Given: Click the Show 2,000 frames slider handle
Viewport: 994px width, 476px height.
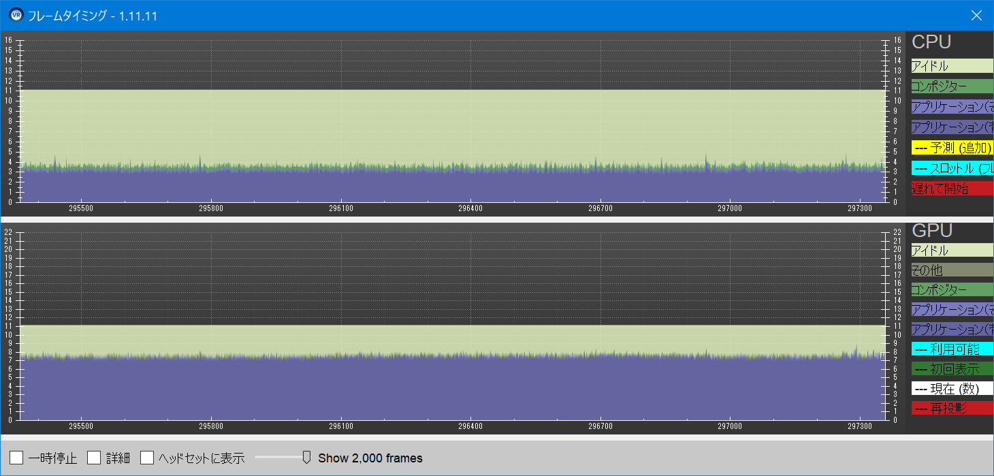Looking at the screenshot, I should 306,457.
